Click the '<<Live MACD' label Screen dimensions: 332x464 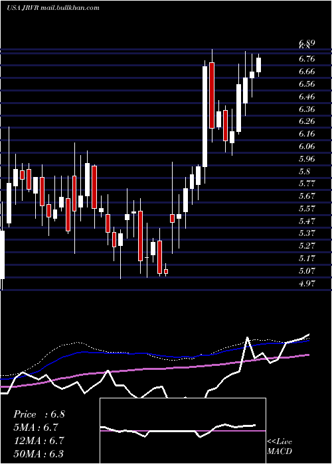click(280, 447)
